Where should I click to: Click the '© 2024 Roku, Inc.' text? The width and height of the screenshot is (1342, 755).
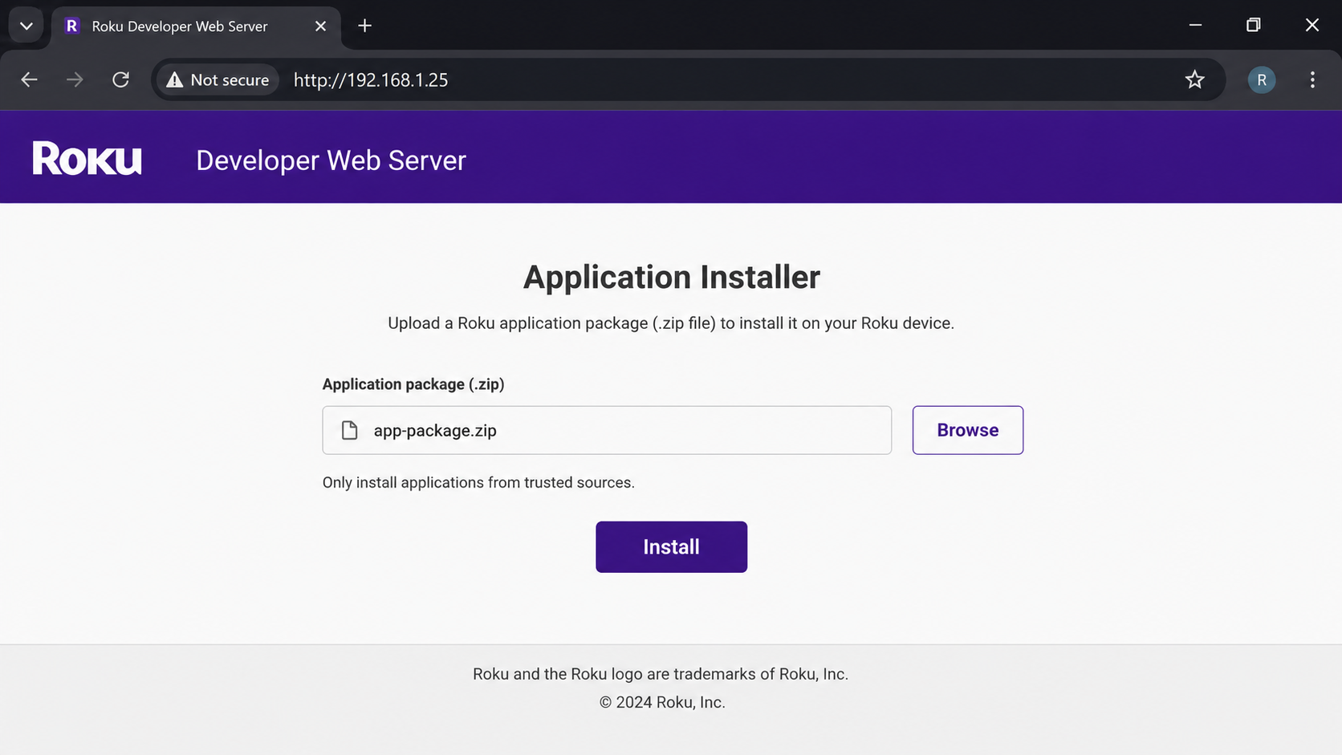pos(662,702)
